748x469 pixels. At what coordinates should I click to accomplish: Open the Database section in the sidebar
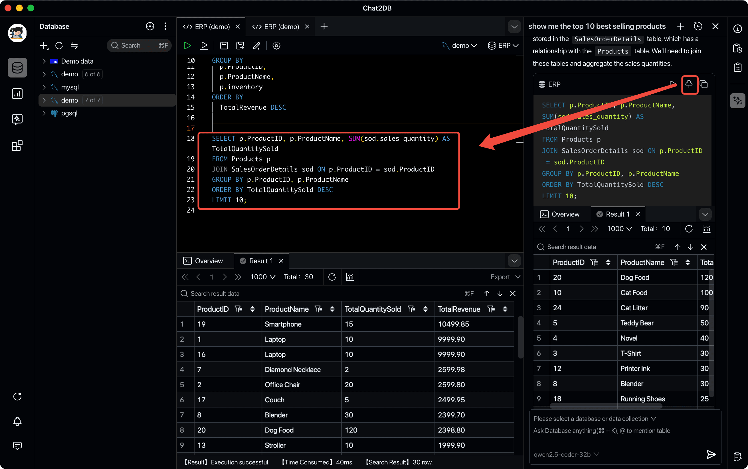coord(17,68)
